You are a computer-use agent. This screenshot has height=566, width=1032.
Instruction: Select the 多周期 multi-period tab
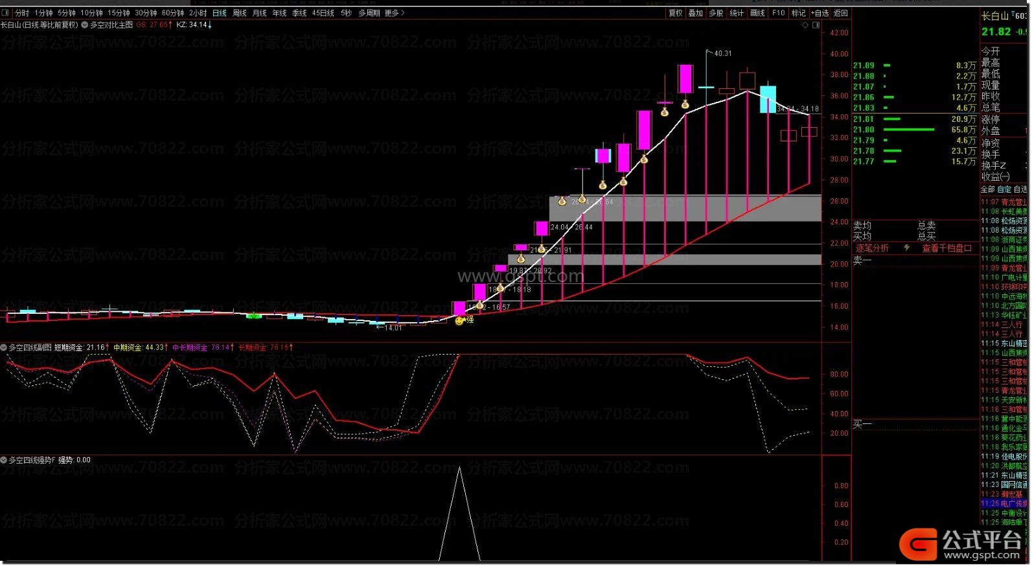(x=369, y=13)
